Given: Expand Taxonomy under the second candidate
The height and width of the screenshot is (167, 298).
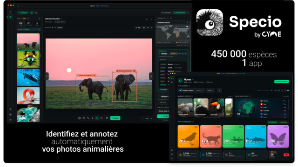Looking at the screenshot, I should (163, 102).
